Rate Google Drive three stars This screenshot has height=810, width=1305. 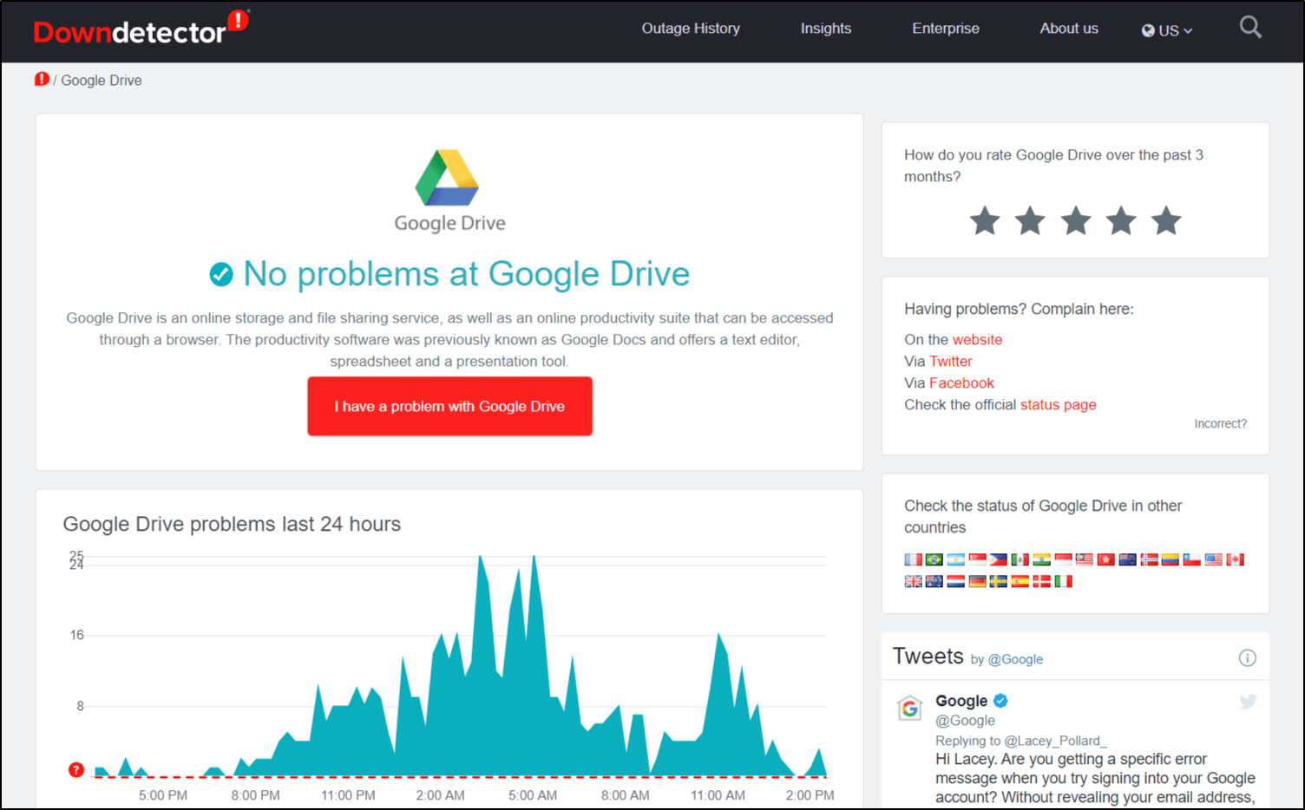1076,221
